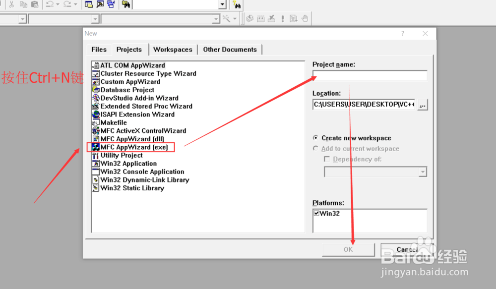Click the Cancel button
The image size is (496, 289).
click(x=407, y=249)
